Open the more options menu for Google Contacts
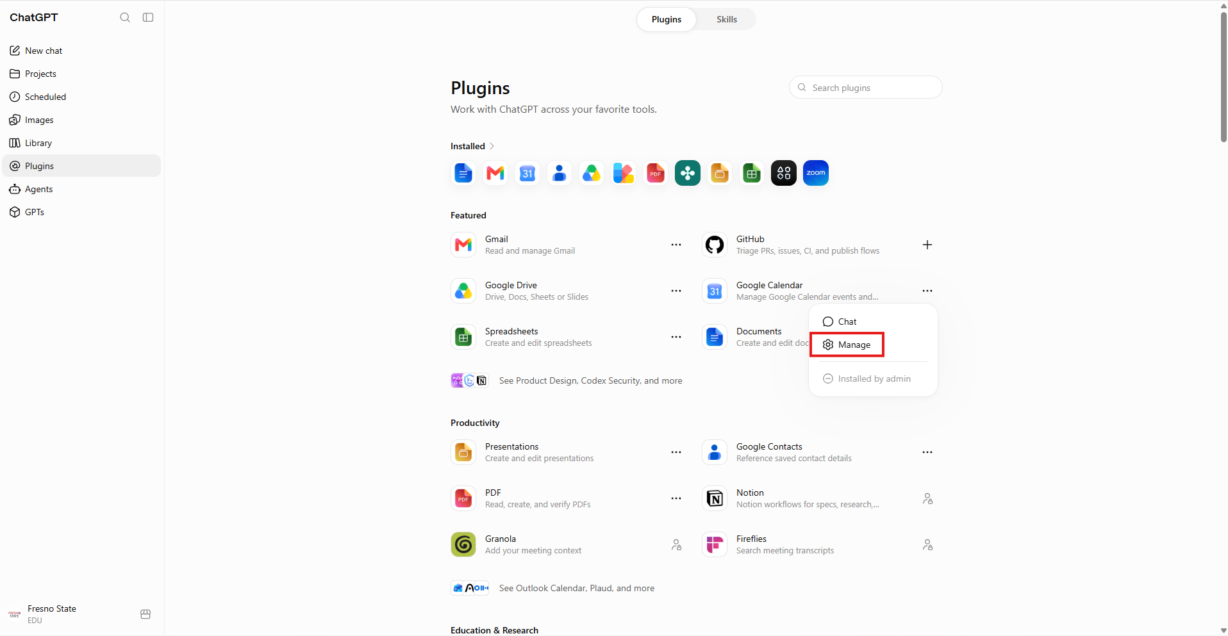 pos(927,452)
